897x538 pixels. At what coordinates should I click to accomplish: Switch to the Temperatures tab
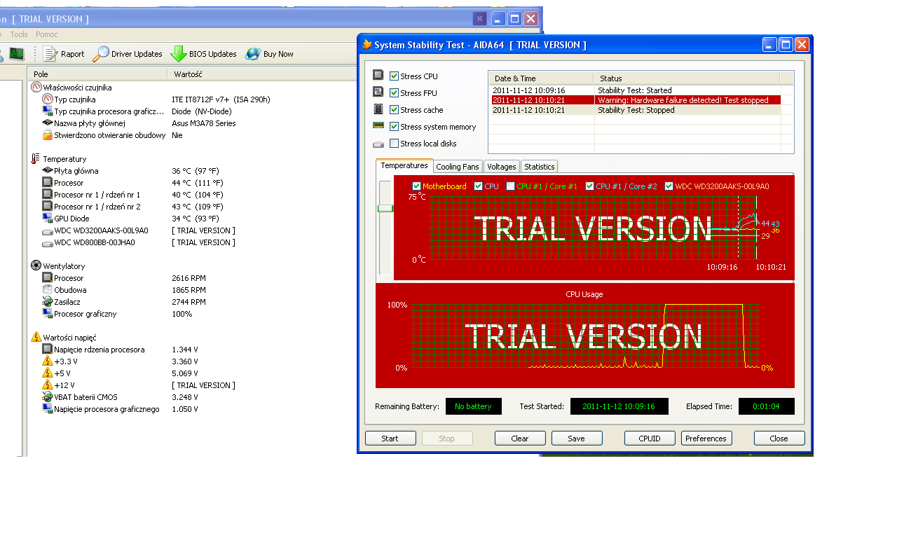(x=404, y=165)
